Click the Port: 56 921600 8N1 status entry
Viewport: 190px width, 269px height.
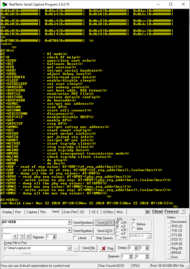[169, 266]
